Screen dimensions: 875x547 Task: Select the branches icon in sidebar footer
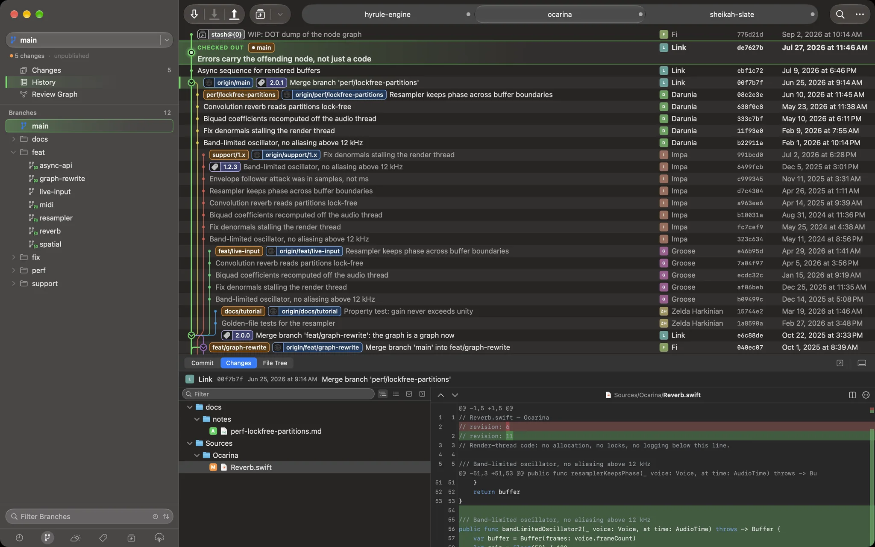click(47, 538)
